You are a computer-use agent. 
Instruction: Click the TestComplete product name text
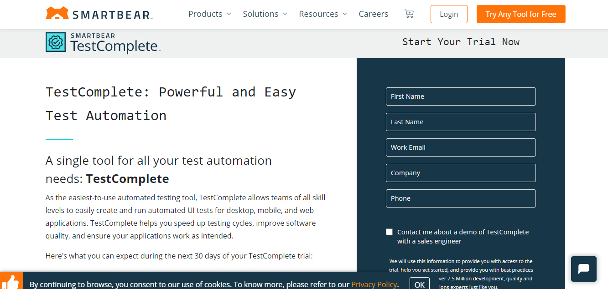coord(114,46)
